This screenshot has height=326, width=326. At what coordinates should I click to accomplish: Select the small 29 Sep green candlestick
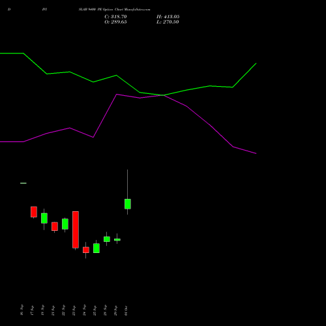tap(117, 240)
